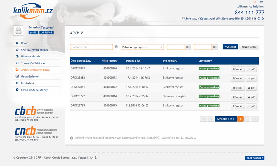Open detail for order ORD129883
The height and width of the screenshot is (166, 277).
point(237,69)
